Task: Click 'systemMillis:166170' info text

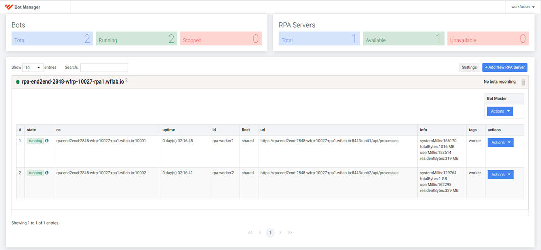Action: click(x=438, y=141)
